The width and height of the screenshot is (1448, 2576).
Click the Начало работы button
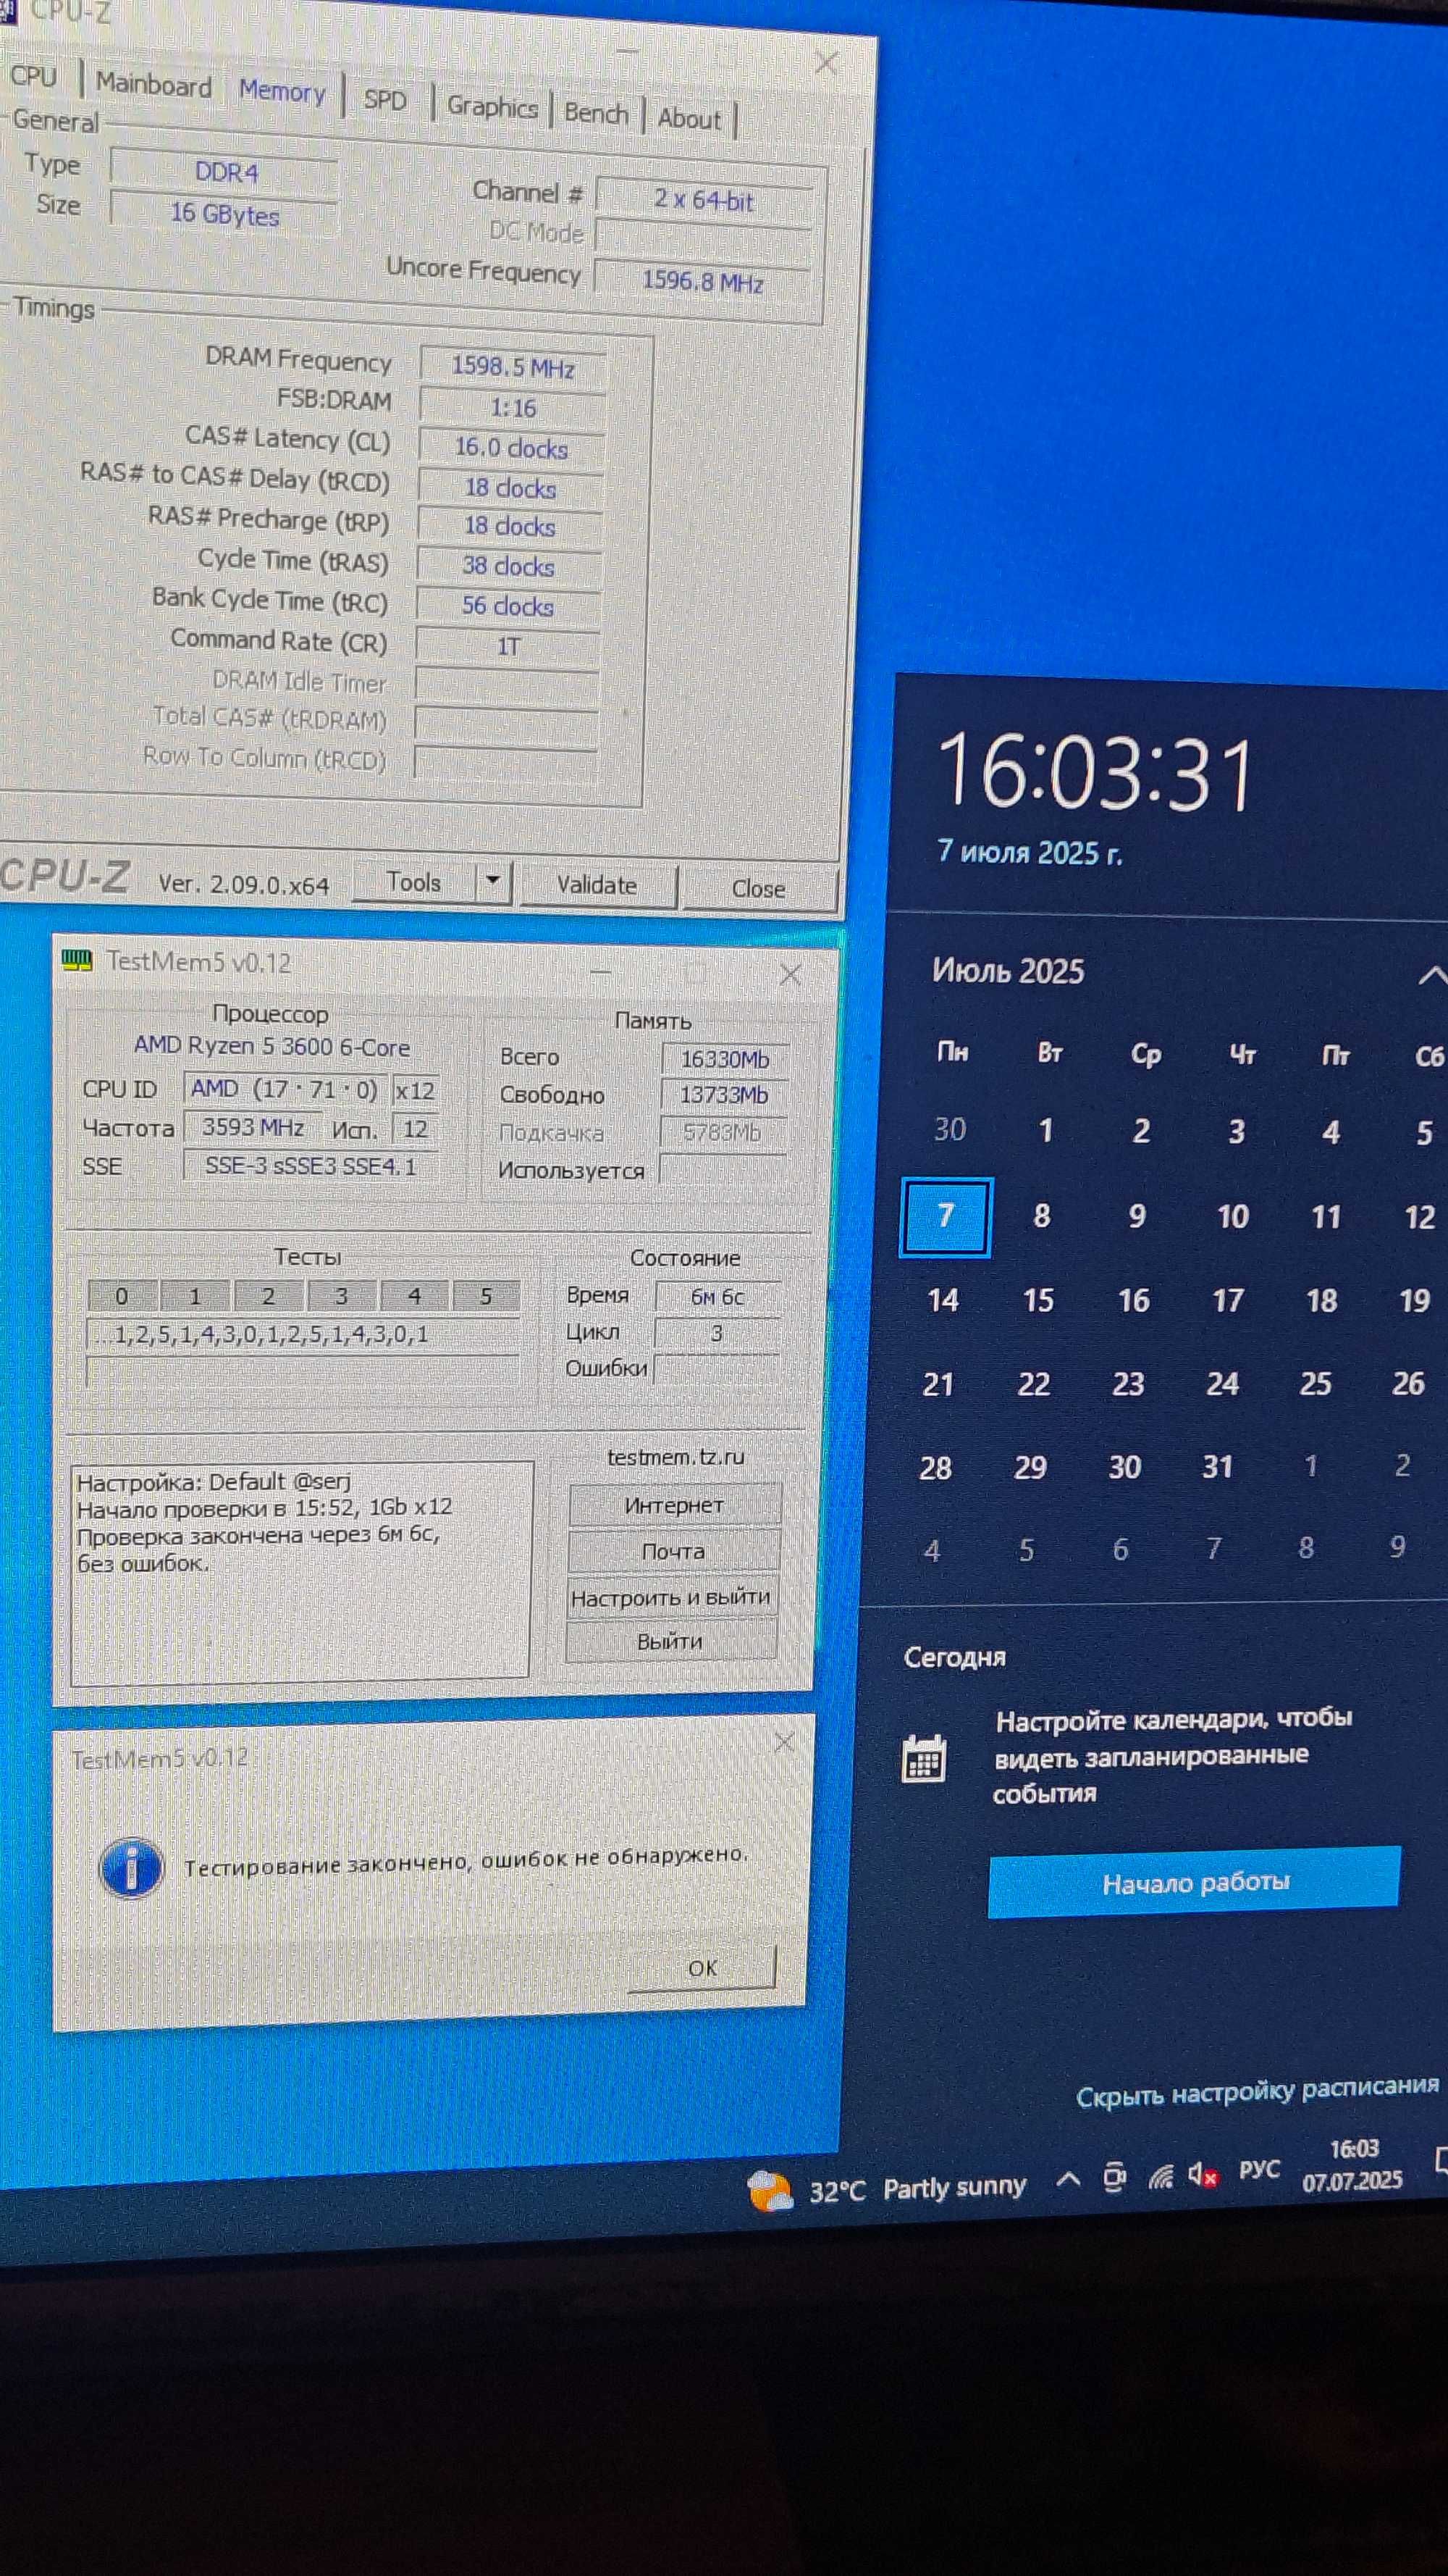[x=1195, y=1883]
